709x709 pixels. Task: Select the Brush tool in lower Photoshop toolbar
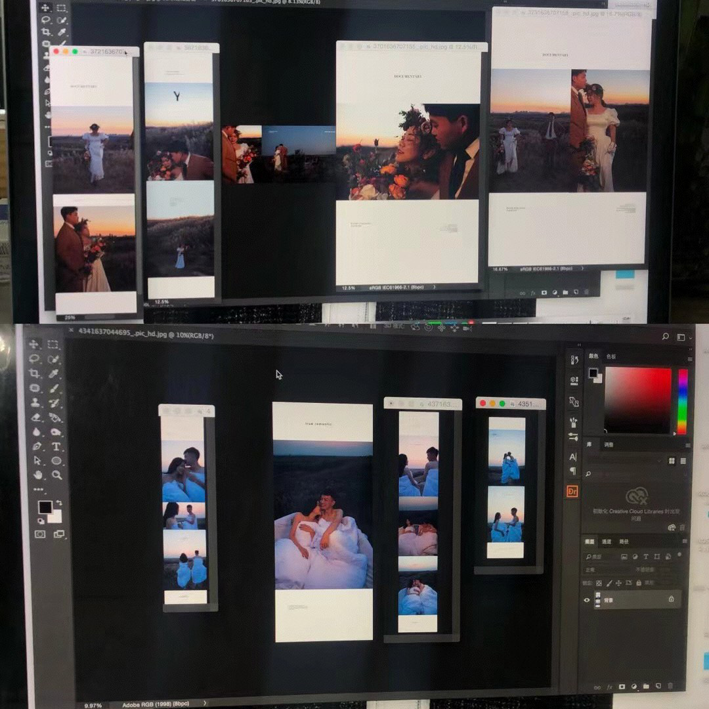click(x=54, y=389)
